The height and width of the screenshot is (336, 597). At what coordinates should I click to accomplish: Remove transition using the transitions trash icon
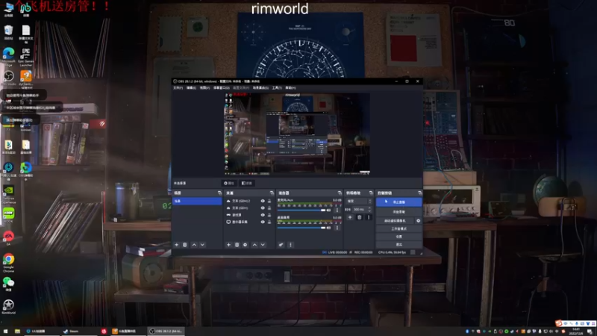pos(359,217)
